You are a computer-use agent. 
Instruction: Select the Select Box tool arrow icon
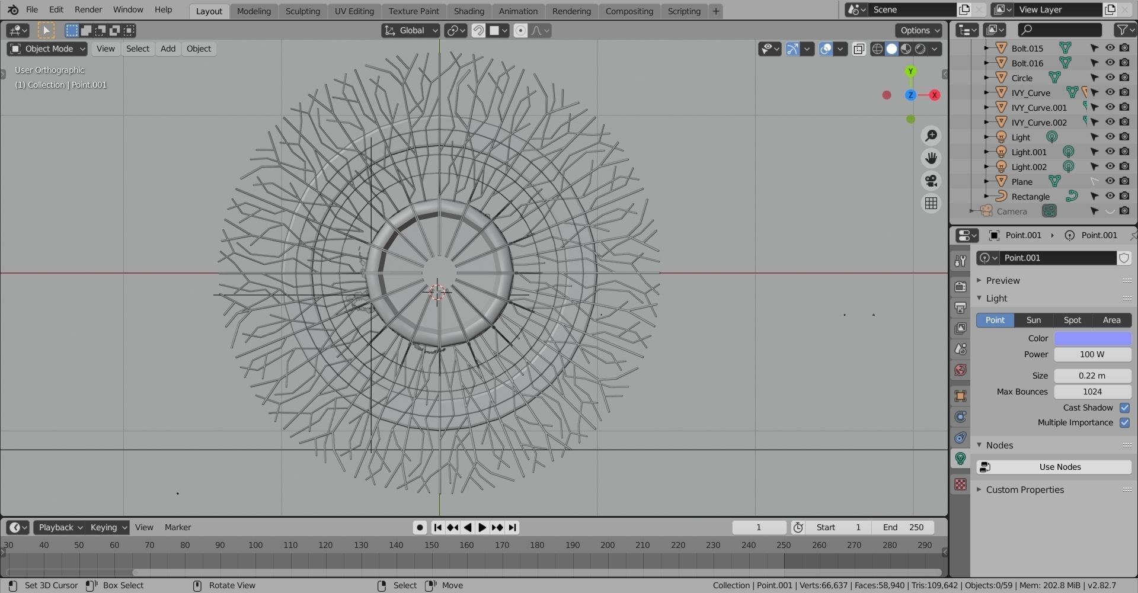pos(46,30)
